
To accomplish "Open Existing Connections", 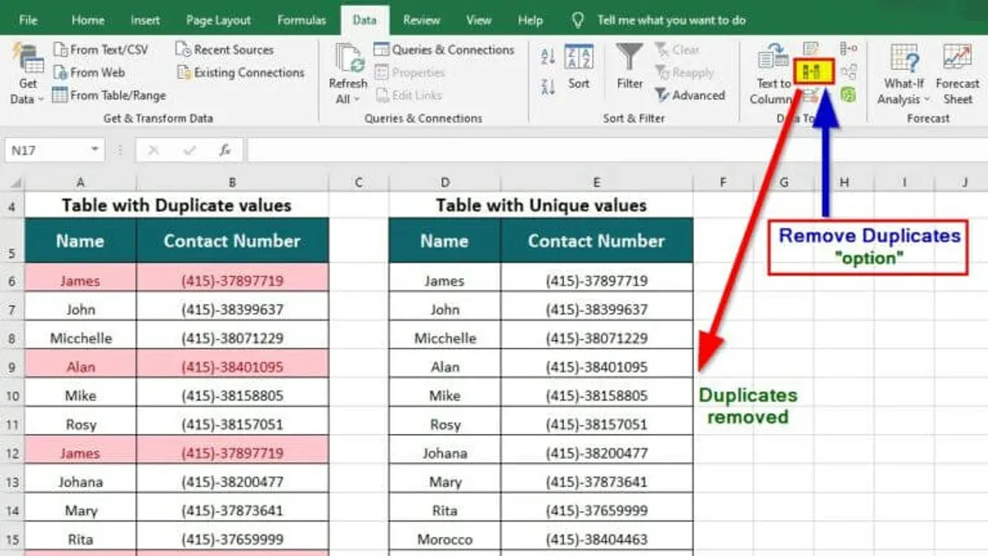I will 240,72.
